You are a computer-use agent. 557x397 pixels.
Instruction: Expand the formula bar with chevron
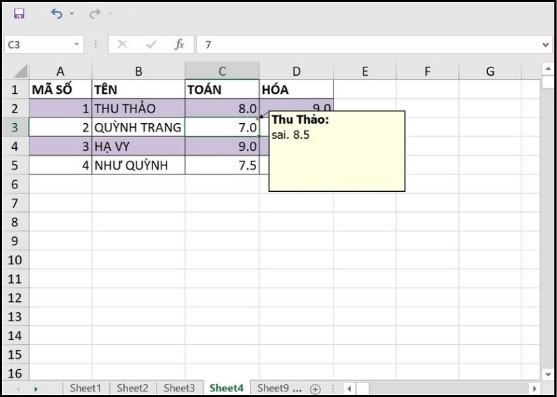click(545, 44)
